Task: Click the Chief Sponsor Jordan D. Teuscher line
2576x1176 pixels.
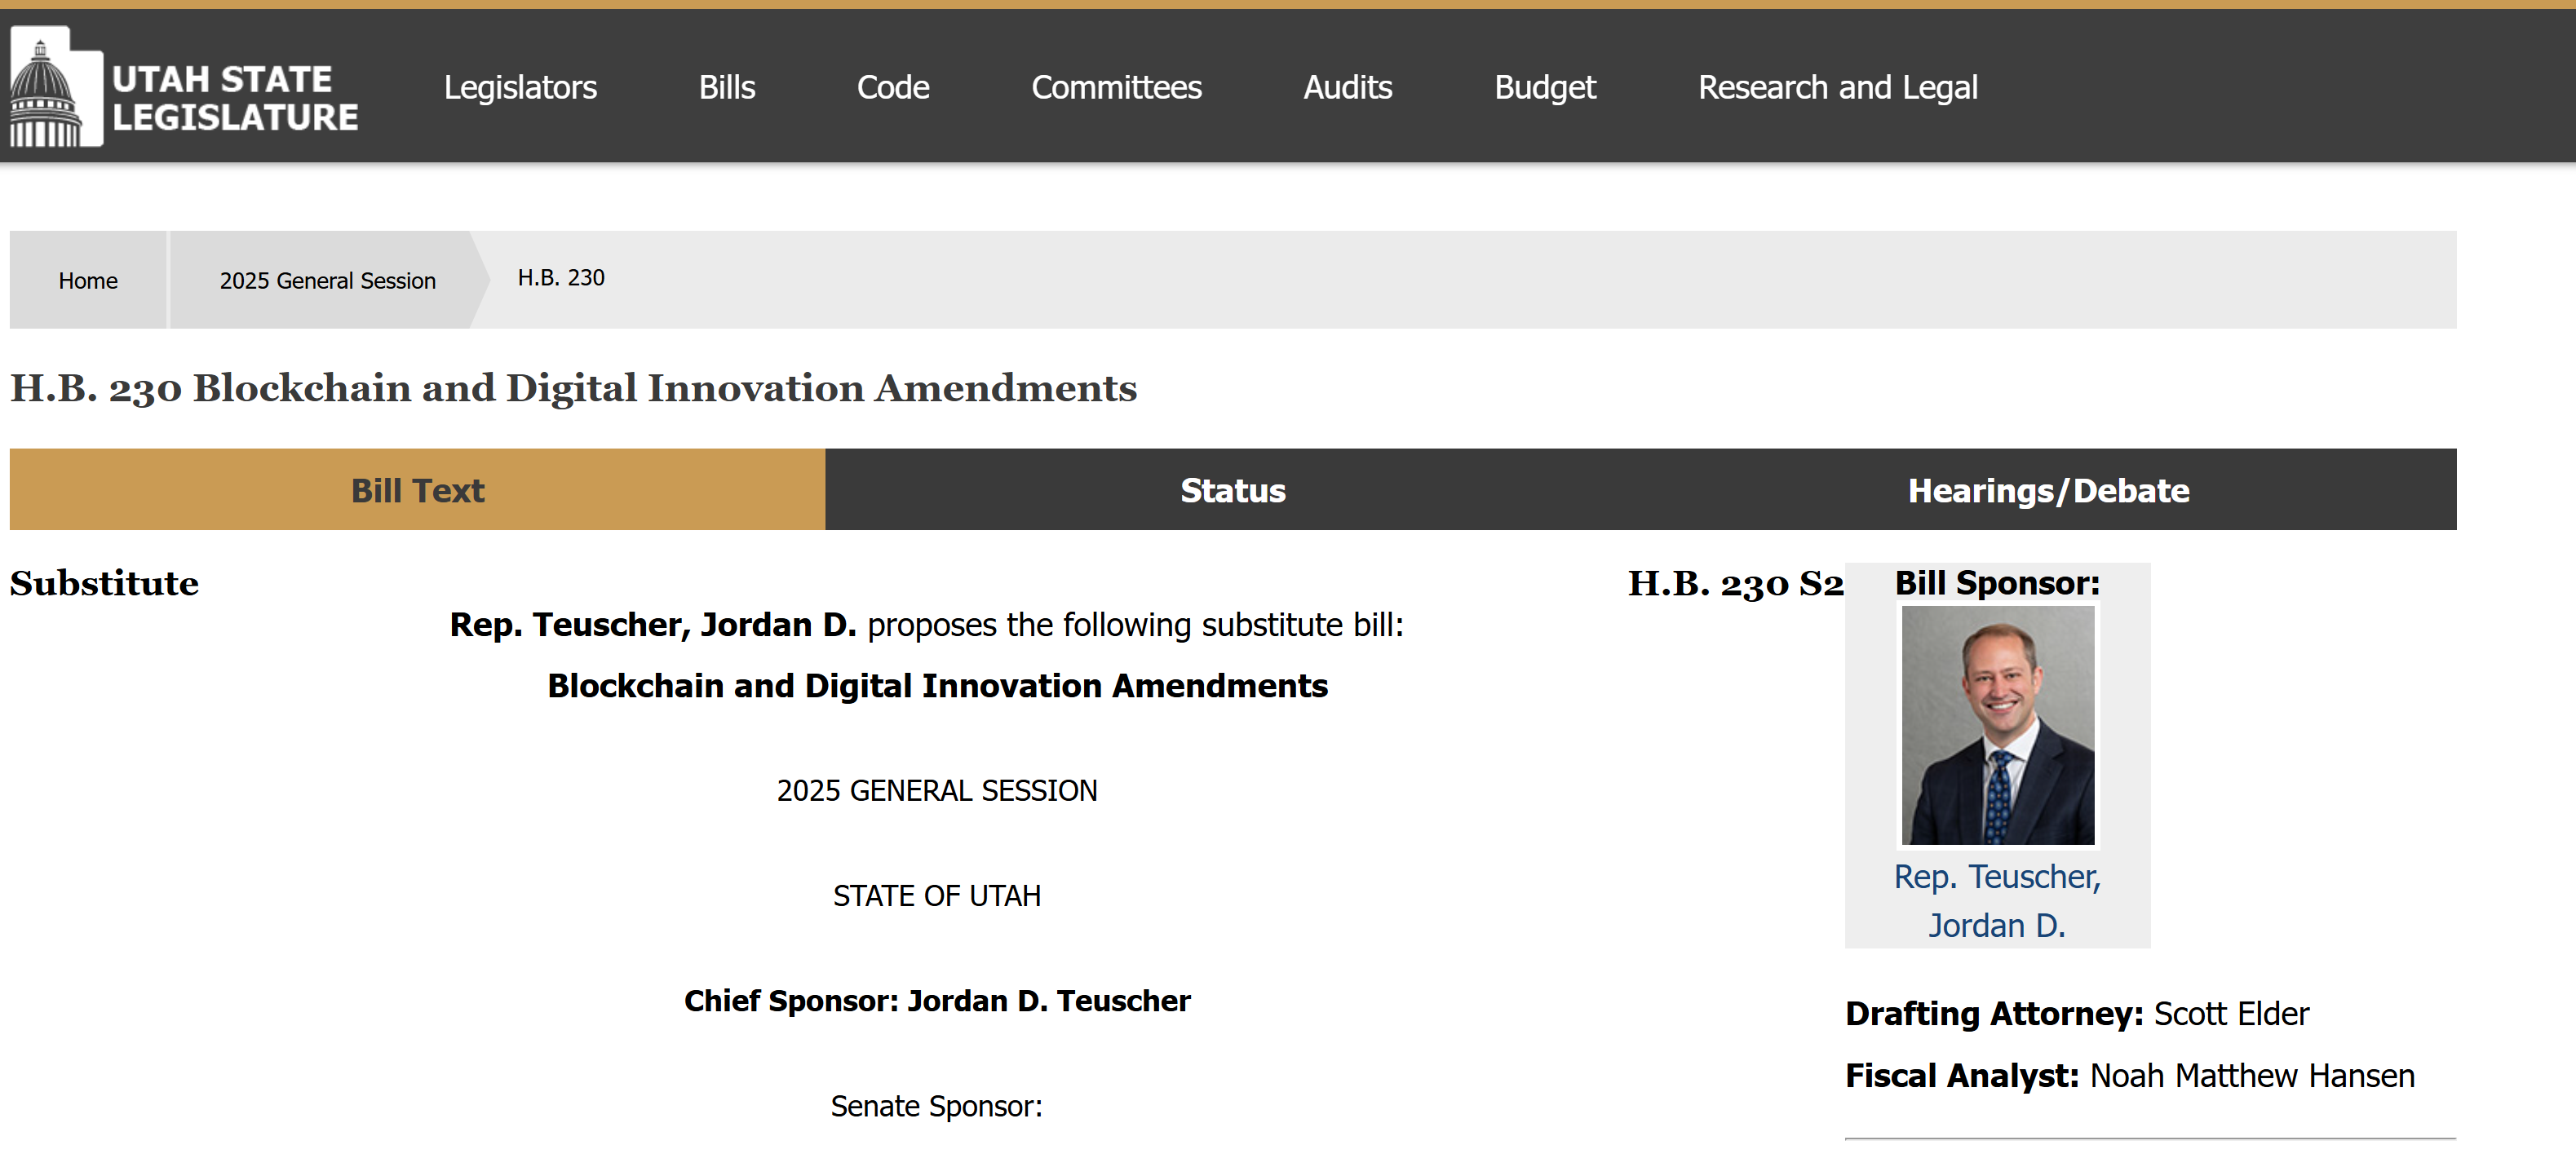Action: pyautogui.click(x=937, y=1001)
